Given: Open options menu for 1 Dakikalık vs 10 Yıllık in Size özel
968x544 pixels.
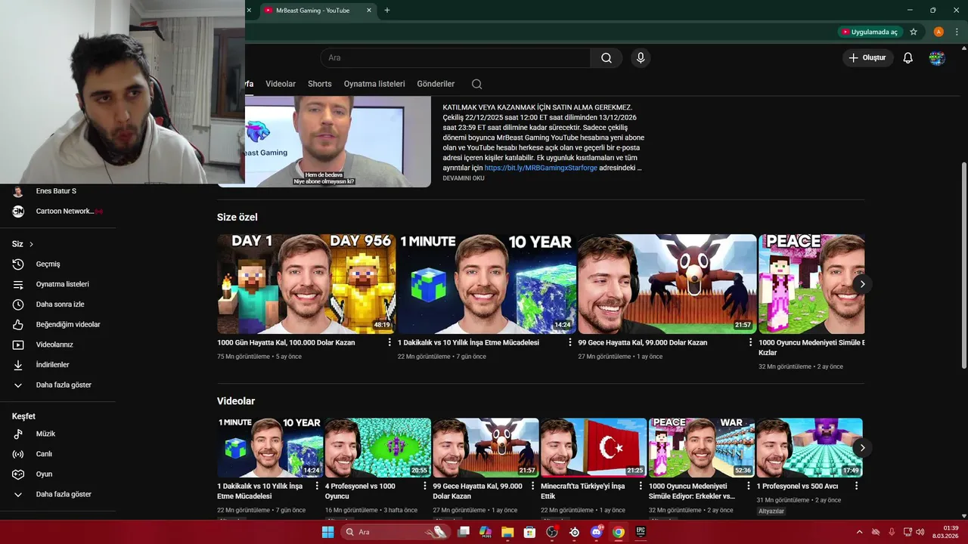Looking at the screenshot, I should pyautogui.click(x=570, y=342).
